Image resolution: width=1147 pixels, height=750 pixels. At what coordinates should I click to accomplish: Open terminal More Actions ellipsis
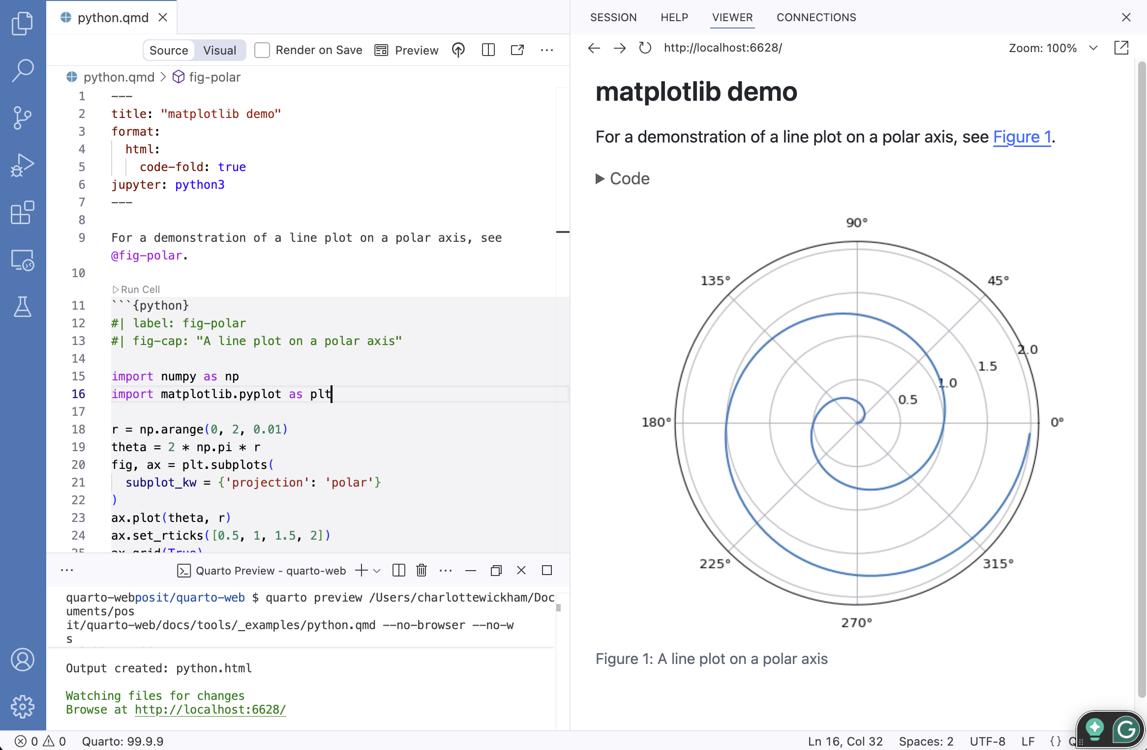446,571
